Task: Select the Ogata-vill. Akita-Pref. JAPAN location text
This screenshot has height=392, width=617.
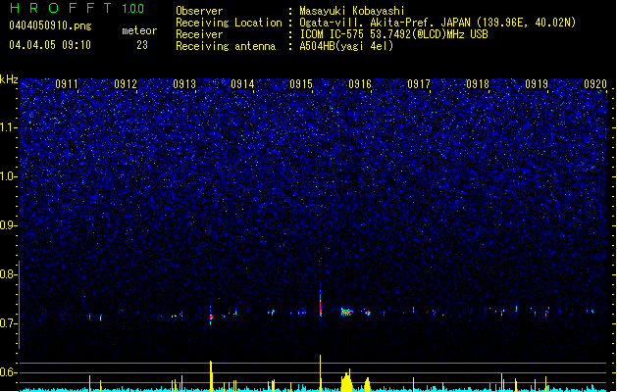Action: (437, 23)
